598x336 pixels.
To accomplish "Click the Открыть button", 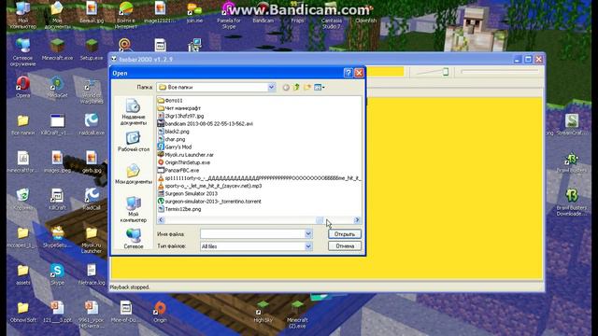I will [345, 234].
